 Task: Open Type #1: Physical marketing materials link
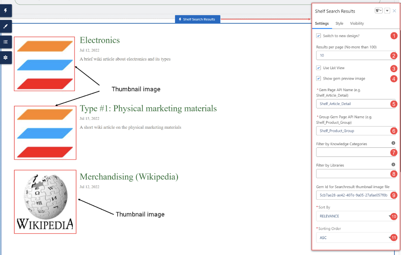(x=148, y=108)
